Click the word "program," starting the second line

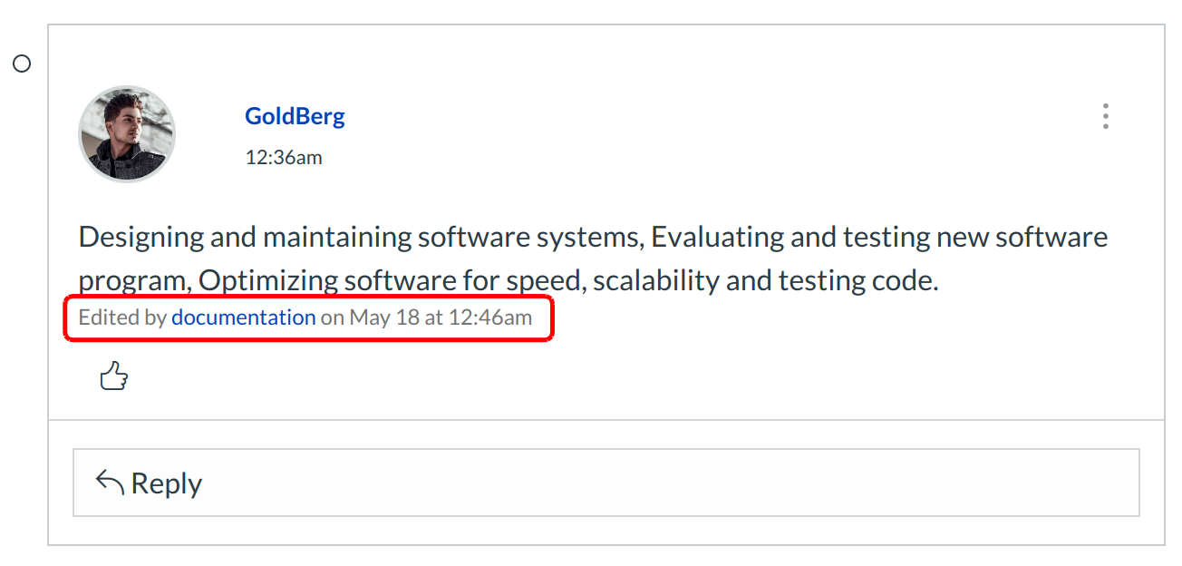click(134, 281)
